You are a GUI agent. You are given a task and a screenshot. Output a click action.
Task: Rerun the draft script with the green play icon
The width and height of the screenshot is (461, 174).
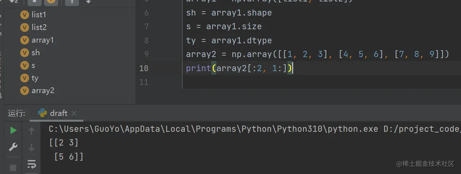point(13,131)
